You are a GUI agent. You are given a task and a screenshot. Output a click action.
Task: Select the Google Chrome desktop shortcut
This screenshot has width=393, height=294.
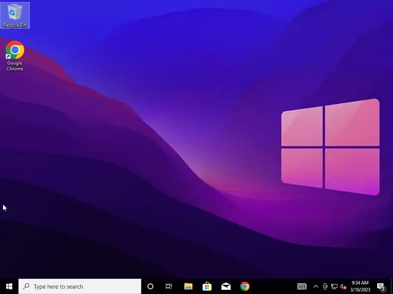(15, 56)
